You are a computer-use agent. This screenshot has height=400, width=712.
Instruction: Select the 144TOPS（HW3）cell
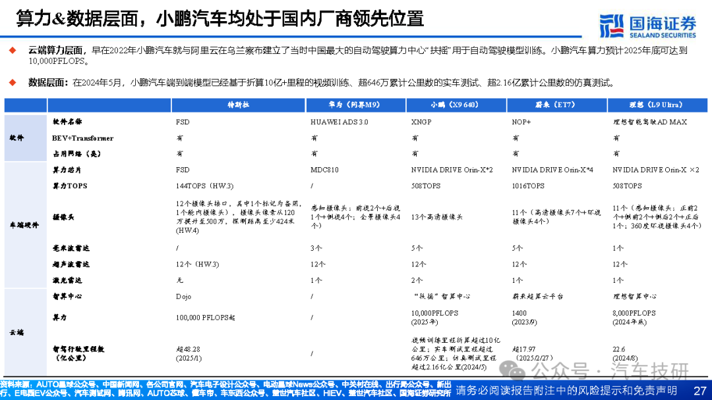tap(204, 186)
